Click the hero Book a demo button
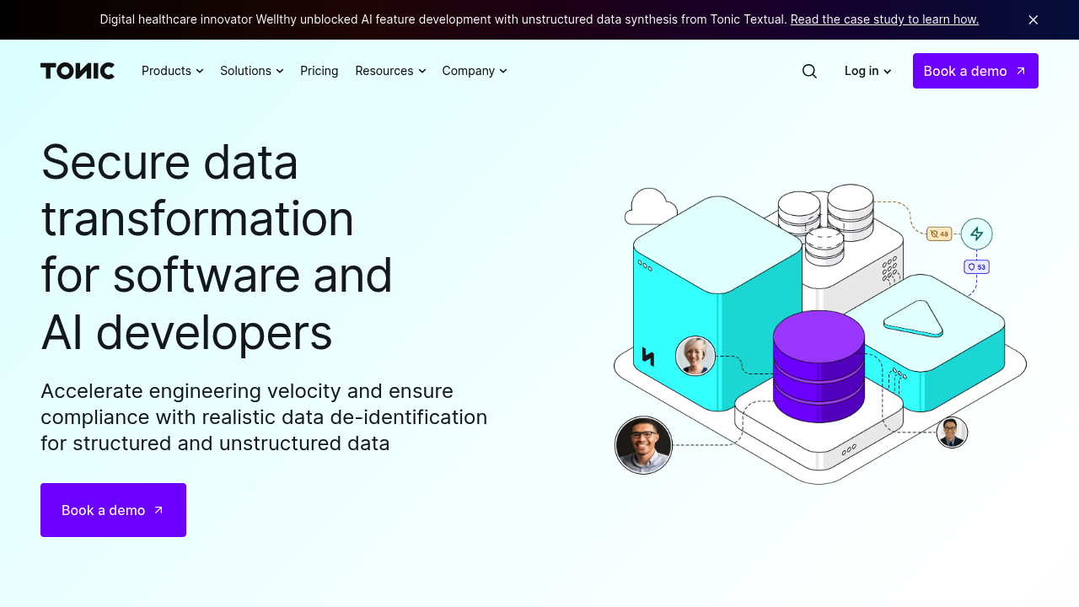Screen dimensions: 1079x607 113,510
